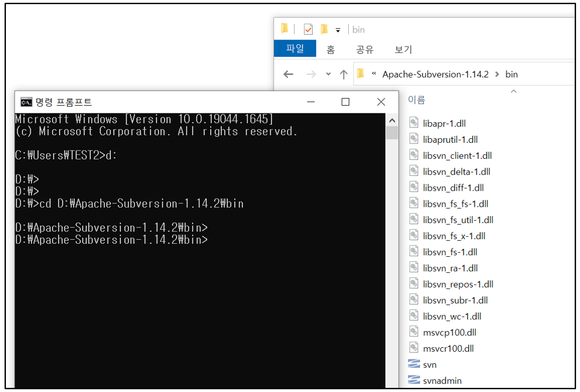The image size is (580, 392).
Task: Click the libsvn_diff-1.dll file icon
Action: [x=414, y=187]
